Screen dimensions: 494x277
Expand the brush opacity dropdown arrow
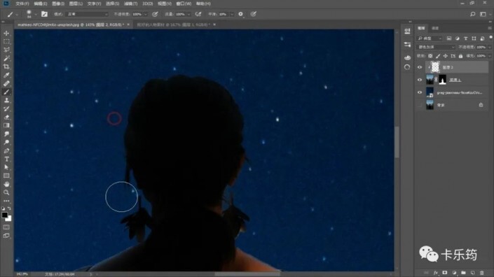point(146,14)
